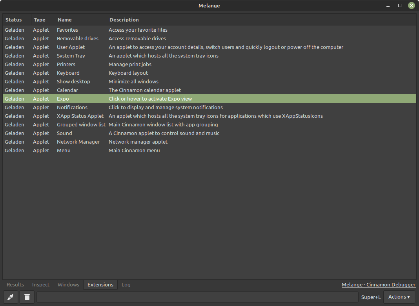
Task: Sort by the Type column header
Action: click(43, 20)
